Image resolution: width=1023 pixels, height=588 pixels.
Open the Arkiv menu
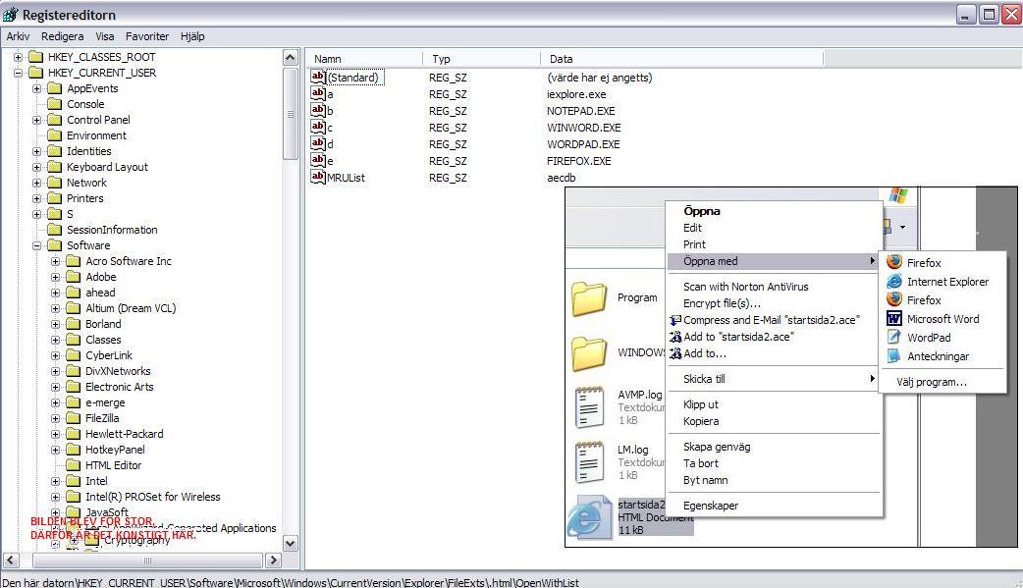(19, 36)
